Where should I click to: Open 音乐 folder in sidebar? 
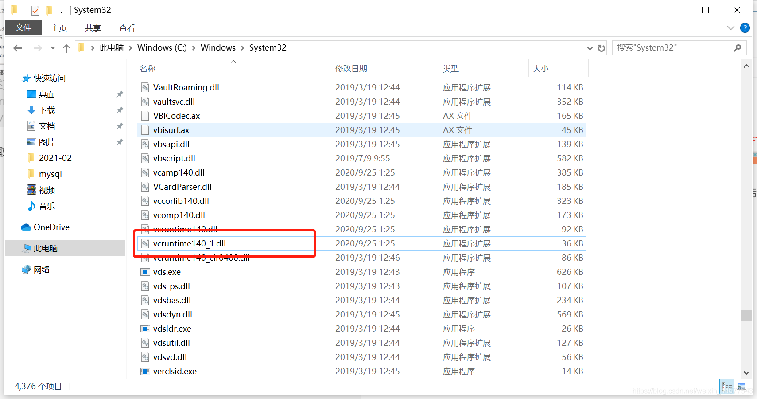[47, 206]
